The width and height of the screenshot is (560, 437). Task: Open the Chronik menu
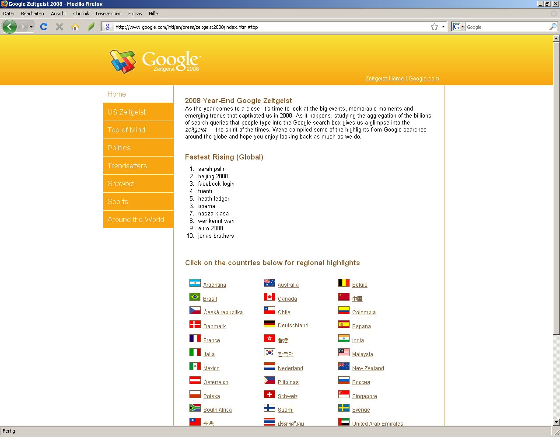pos(81,14)
